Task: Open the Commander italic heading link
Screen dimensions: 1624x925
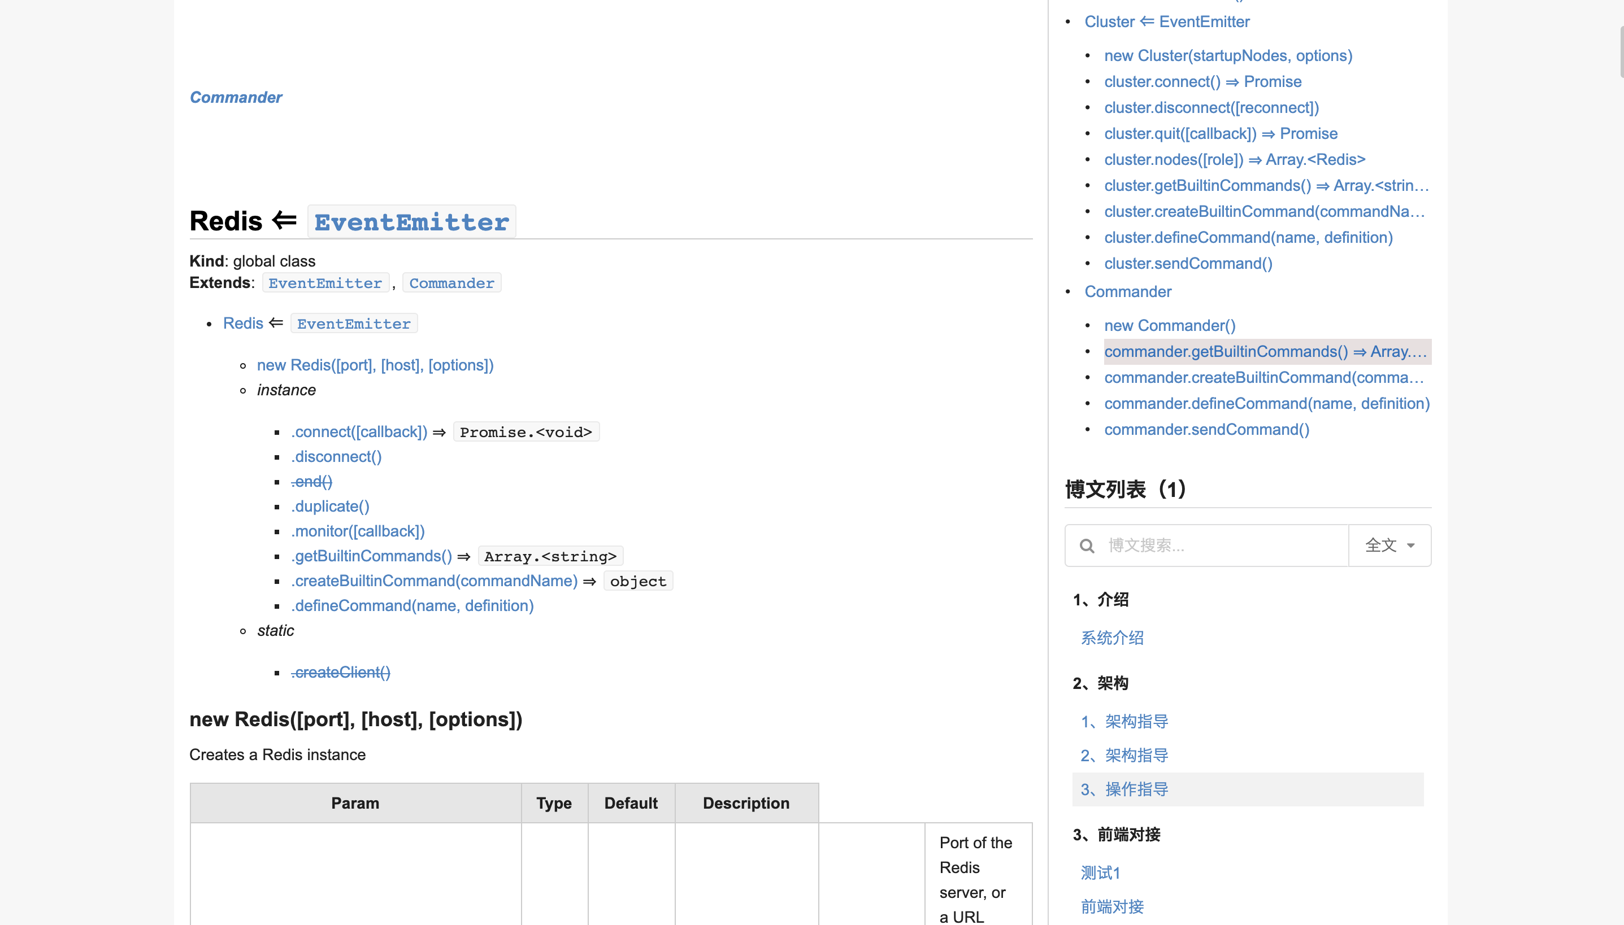Action: (236, 97)
